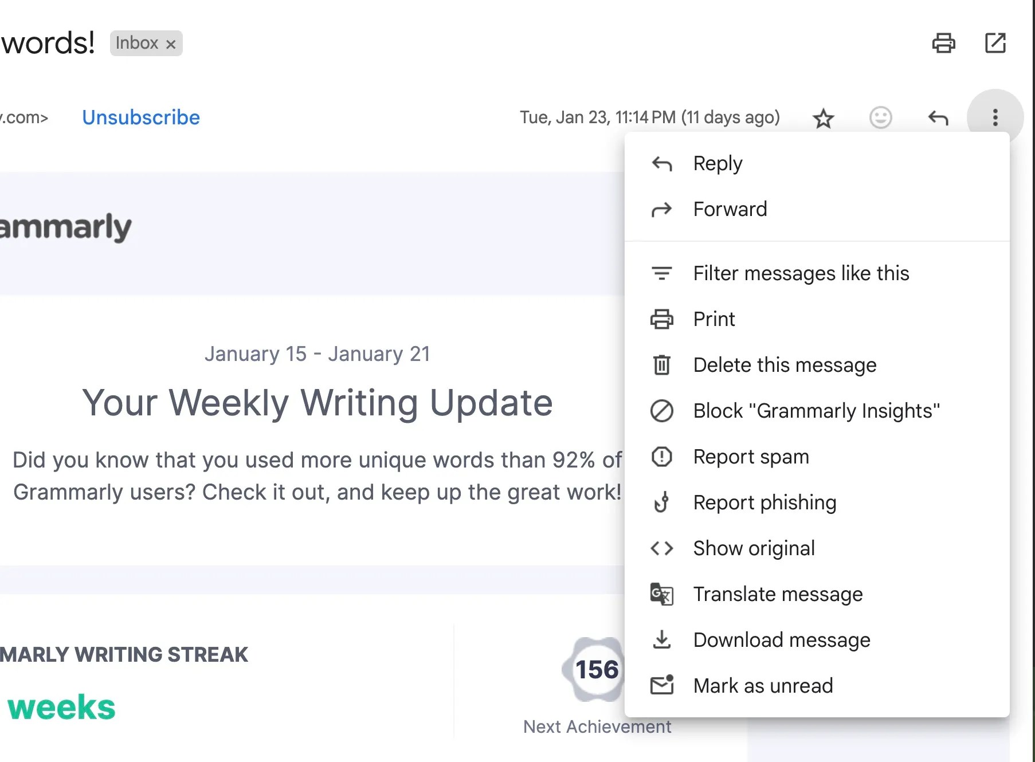The height and width of the screenshot is (762, 1035).
Task: Select Filter messages like this
Action: coord(801,273)
